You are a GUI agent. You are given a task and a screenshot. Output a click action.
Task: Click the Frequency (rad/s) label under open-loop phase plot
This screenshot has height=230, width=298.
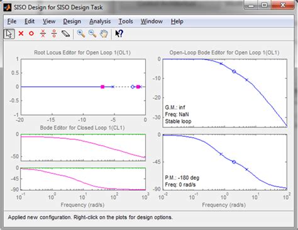[x=224, y=205]
